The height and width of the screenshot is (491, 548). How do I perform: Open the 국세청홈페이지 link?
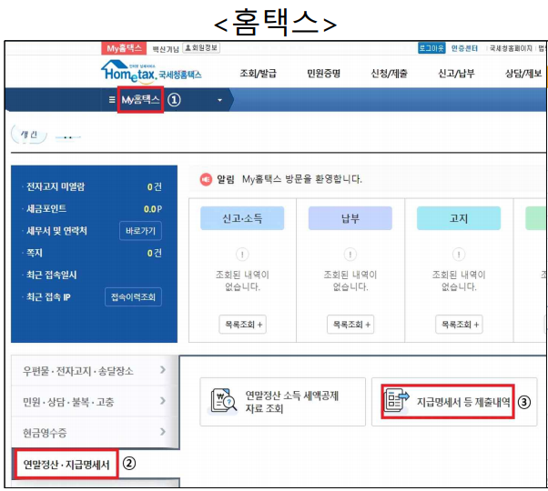(511, 48)
